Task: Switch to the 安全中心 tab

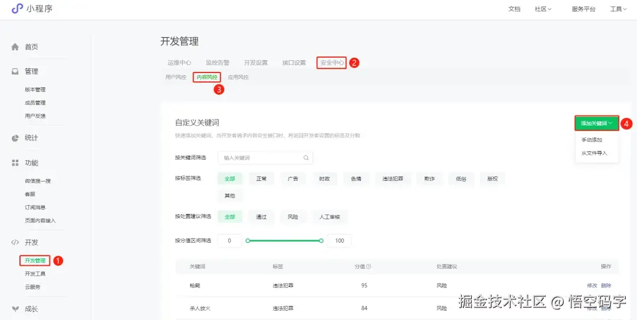Action: [332, 62]
